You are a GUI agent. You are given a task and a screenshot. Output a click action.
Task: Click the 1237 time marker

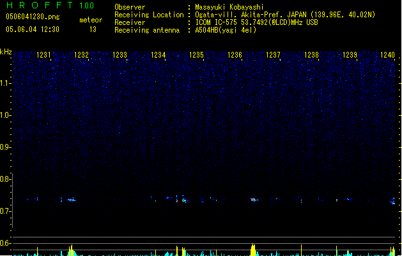pyautogui.click(x=274, y=55)
